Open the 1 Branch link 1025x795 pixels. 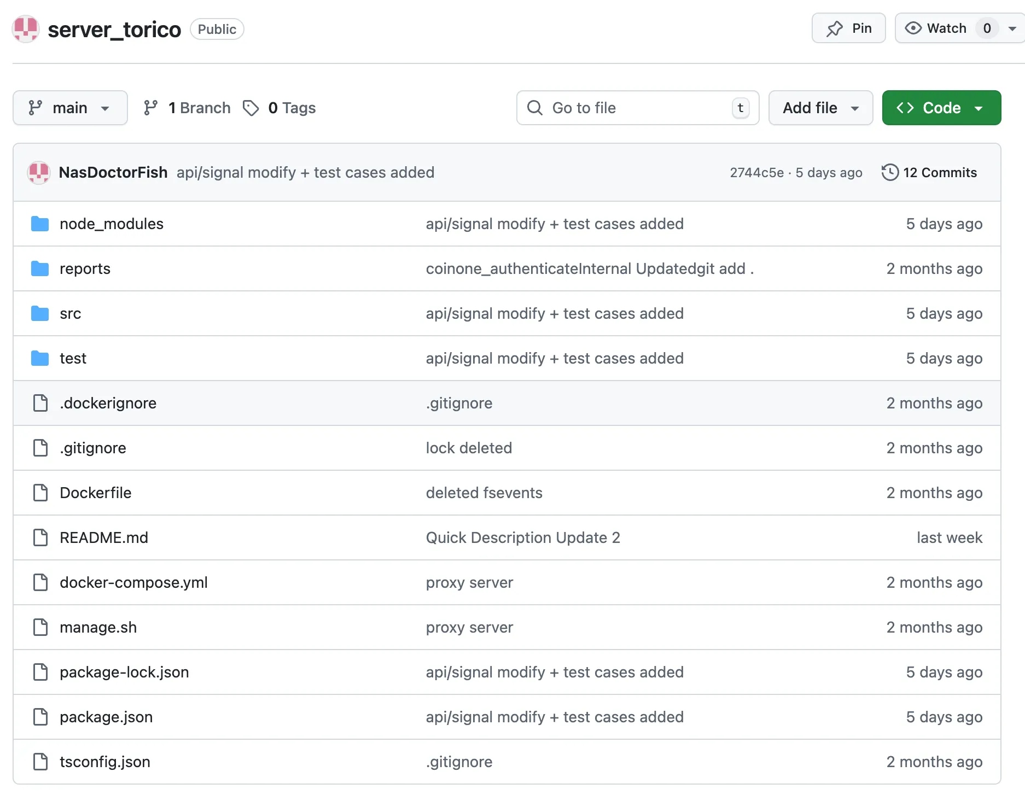click(187, 108)
